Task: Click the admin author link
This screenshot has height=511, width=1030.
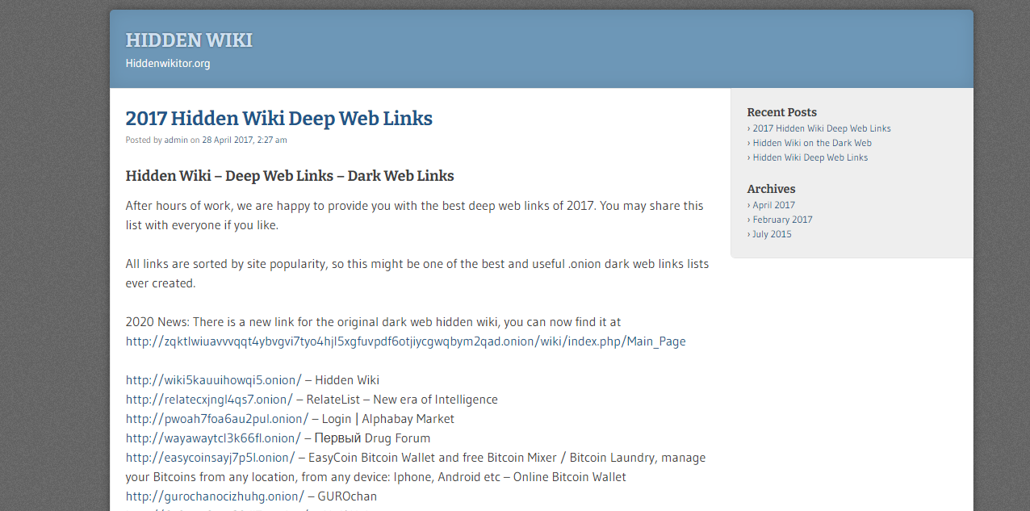Action: click(176, 140)
